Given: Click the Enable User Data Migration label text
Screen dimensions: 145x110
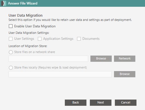Looking at the screenshot, I should coord(35,26).
